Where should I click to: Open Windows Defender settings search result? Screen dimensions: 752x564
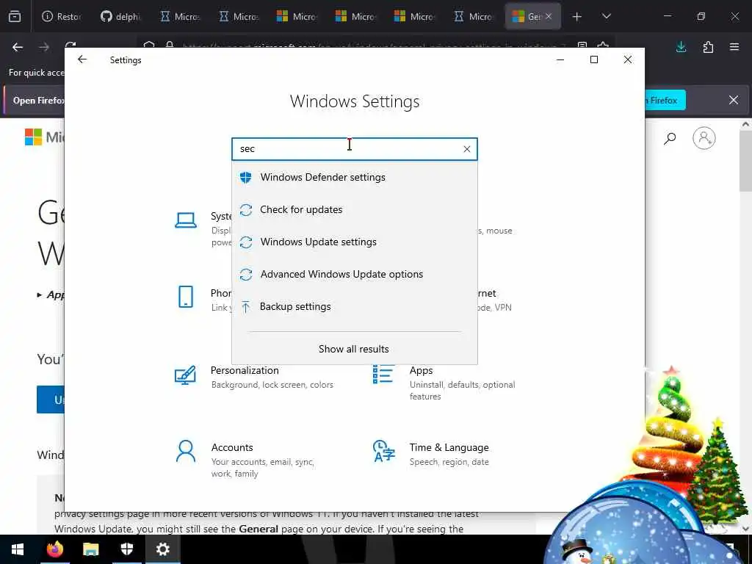tap(355, 178)
